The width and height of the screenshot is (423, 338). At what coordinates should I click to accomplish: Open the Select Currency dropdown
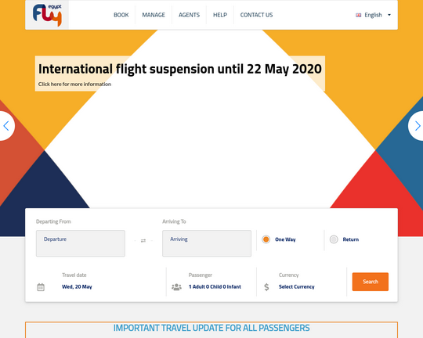[x=296, y=287]
